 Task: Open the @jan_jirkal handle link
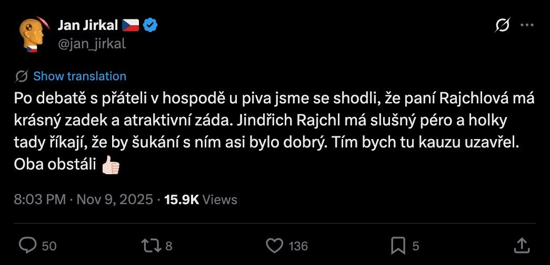pyautogui.click(x=91, y=44)
